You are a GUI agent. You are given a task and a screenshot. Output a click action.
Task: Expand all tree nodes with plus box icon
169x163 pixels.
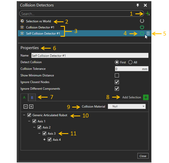[31, 107]
